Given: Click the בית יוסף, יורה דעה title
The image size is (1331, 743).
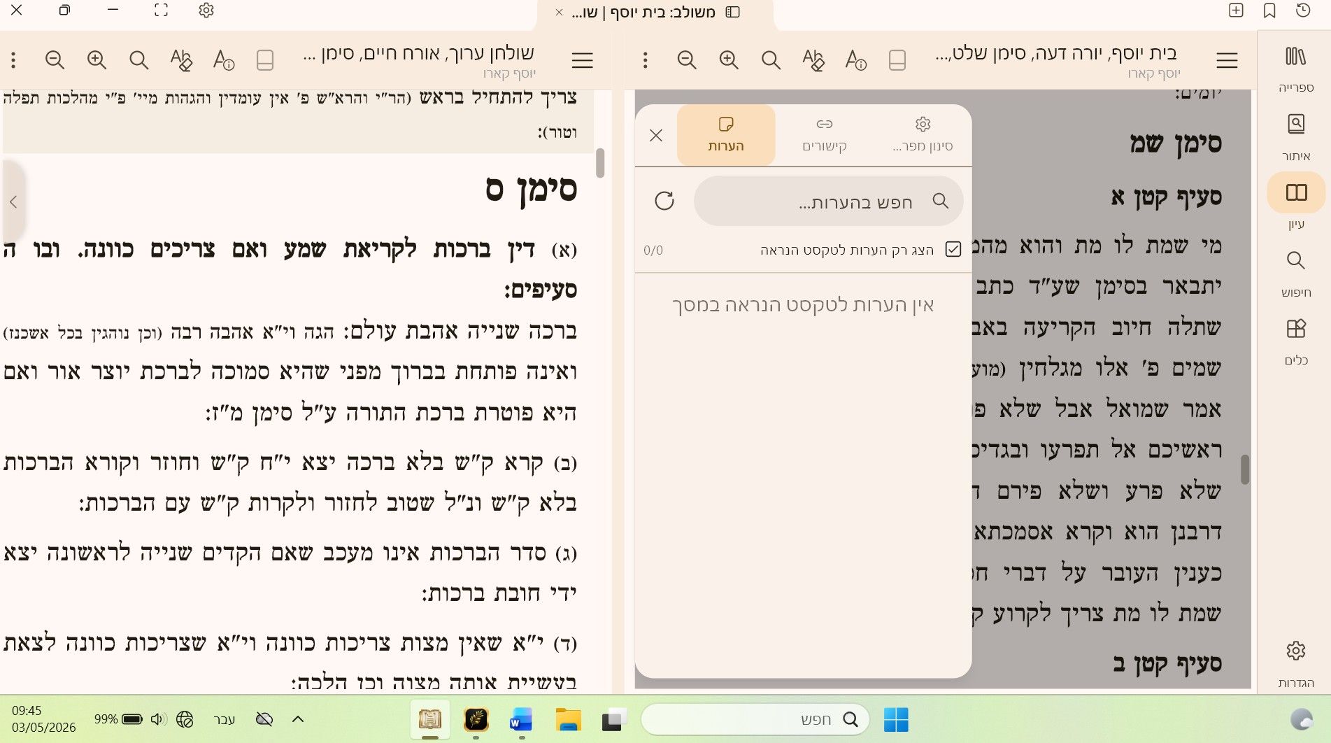Looking at the screenshot, I should tap(1056, 53).
